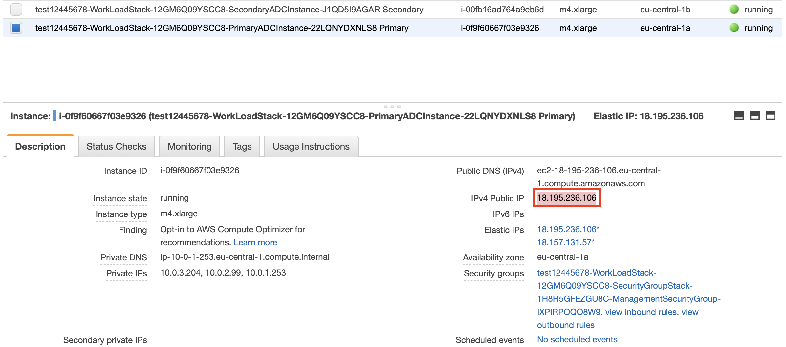Open the Usage Instructions tab
The image size is (786, 347).
pos(311,146)
